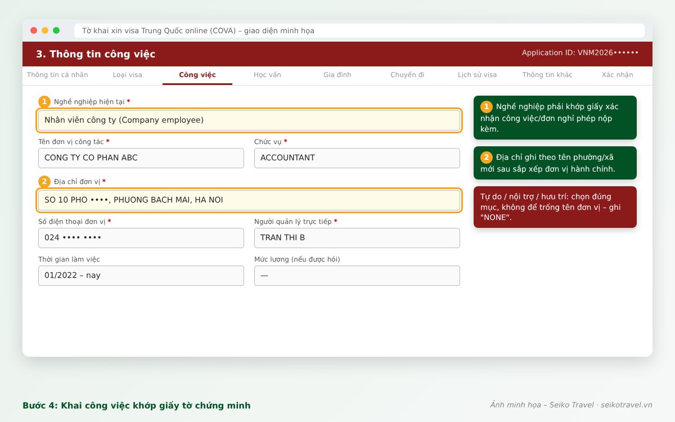Focus the Địa chỉ đơn vị field
Viewport: 675px width, 422px height.
[x=249, y=200]
